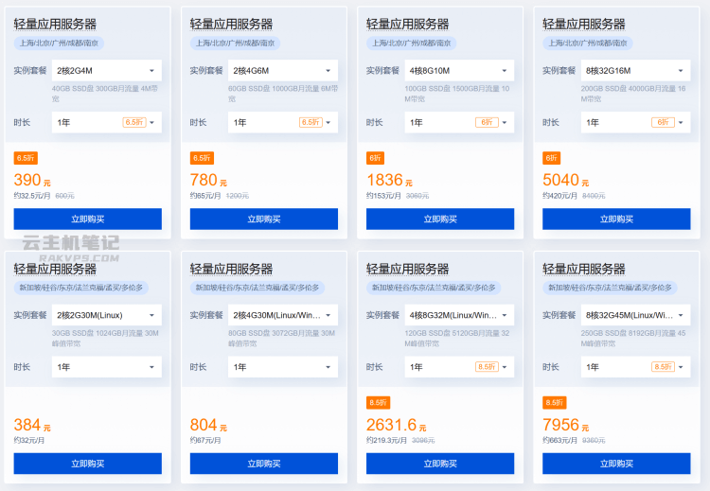Screen dimensions: 710x491
Task: Click the 60GB SSD盘 1000GB月流量 description
Action: coord(283,94)
